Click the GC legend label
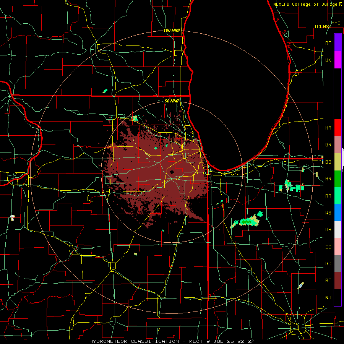 pyautogui.click(x=328, y=264)
